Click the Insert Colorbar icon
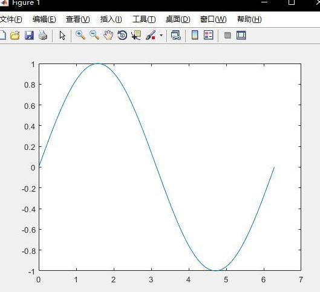320x292 pixels. pos(195,35)
